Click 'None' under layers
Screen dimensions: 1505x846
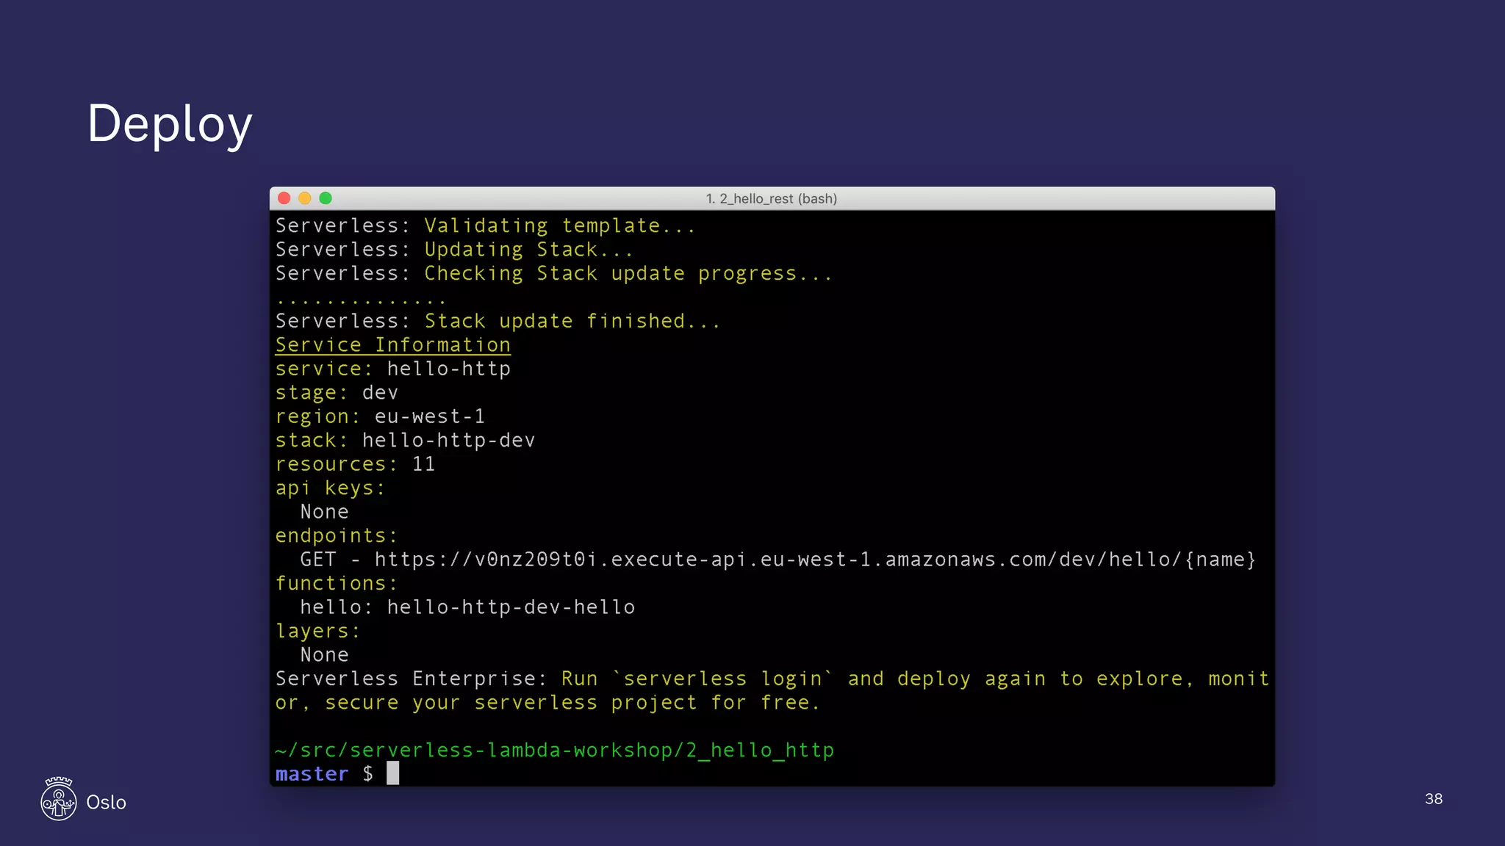pos(324,655)
